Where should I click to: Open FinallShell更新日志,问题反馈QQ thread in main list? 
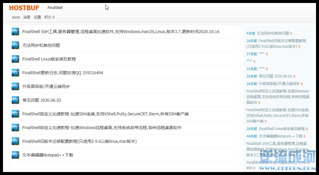click(63, 73)
